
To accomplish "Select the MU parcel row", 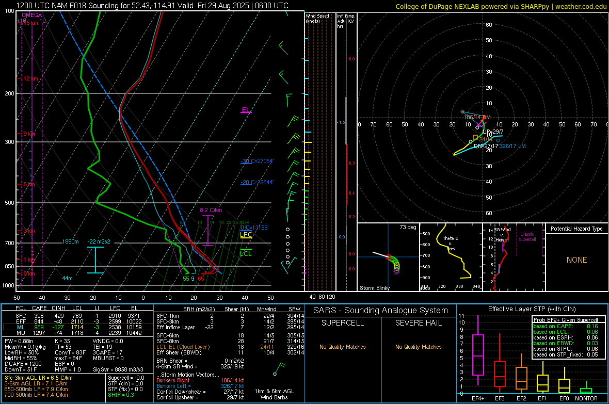I will click(77, 333).
